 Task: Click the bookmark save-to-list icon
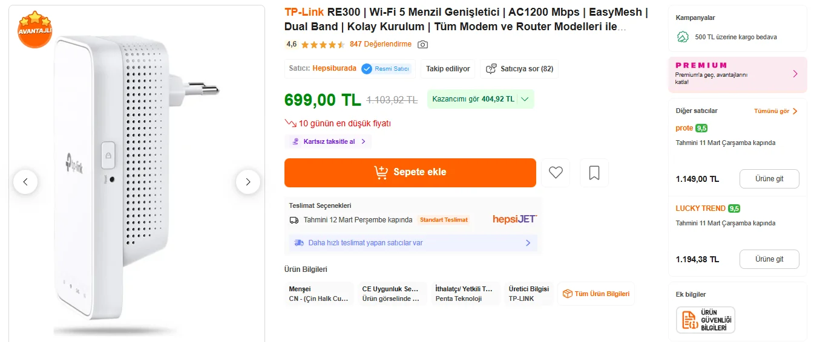click(x=594, y=173)
